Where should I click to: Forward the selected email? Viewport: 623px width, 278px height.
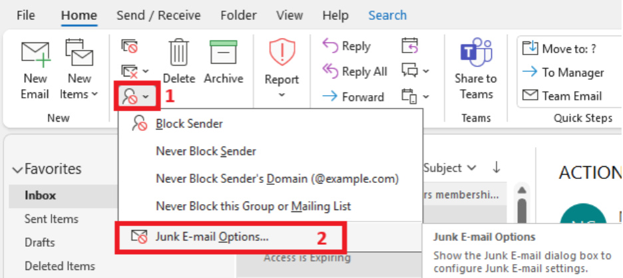[353, 96]
